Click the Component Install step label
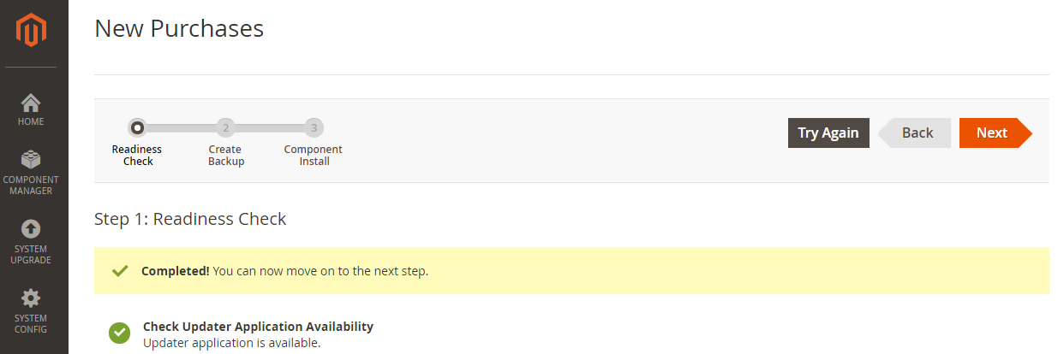 (x=314, y=156)
